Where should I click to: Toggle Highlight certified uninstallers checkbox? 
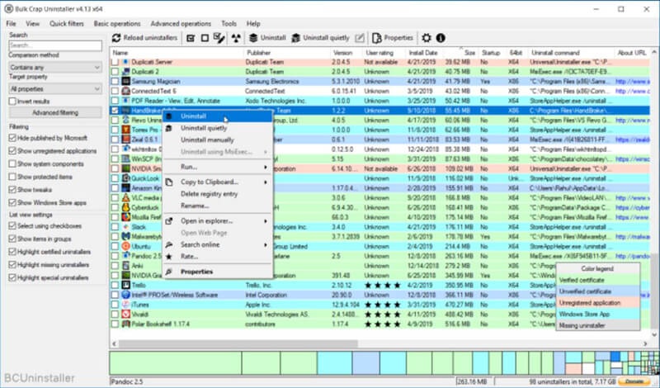pyautogui.click(x=12, y=252)
